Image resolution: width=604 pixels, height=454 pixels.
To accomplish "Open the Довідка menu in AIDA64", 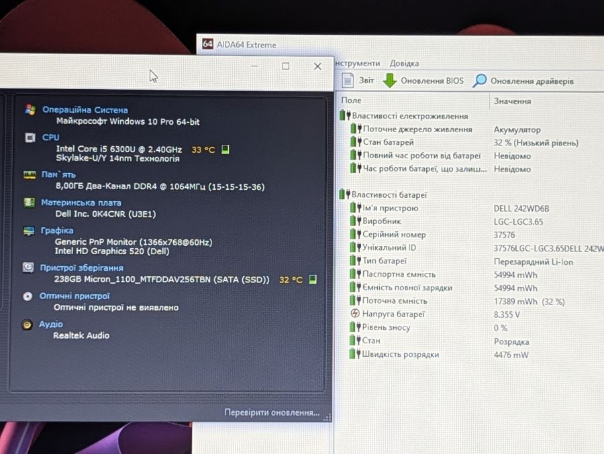I will [x=404, y=63].
